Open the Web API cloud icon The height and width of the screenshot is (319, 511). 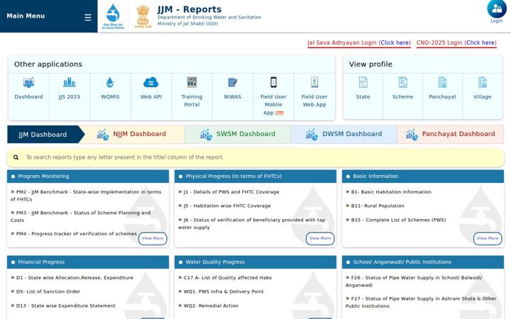click(151, 82)
